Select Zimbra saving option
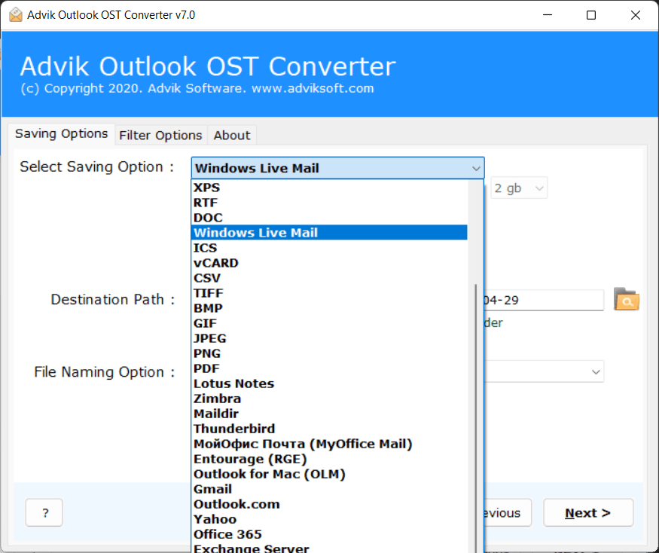This screenshot has width=659, height=553. tap(329, 399)
